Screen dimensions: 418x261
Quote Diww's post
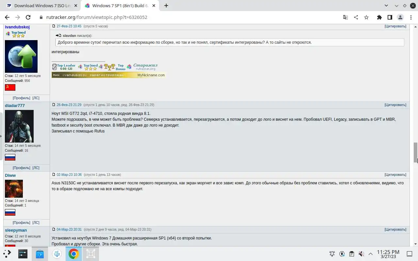point(395,175)
